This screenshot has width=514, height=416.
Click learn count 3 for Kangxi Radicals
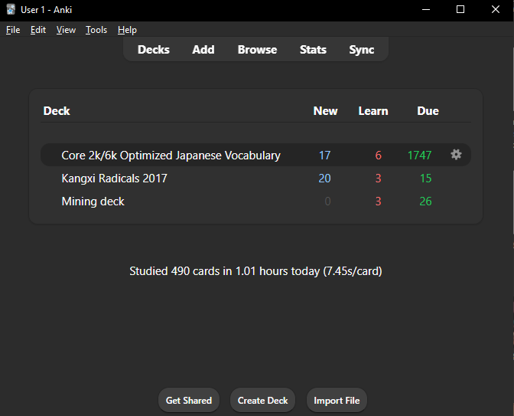pos(378,179)
